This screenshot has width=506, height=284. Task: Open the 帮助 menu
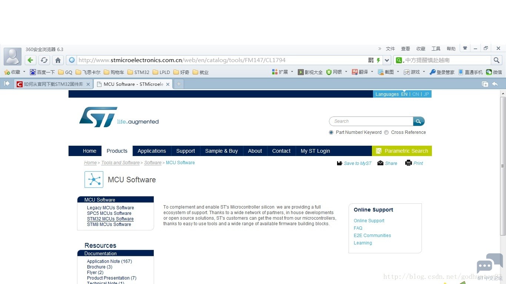(x=451, y=49)
